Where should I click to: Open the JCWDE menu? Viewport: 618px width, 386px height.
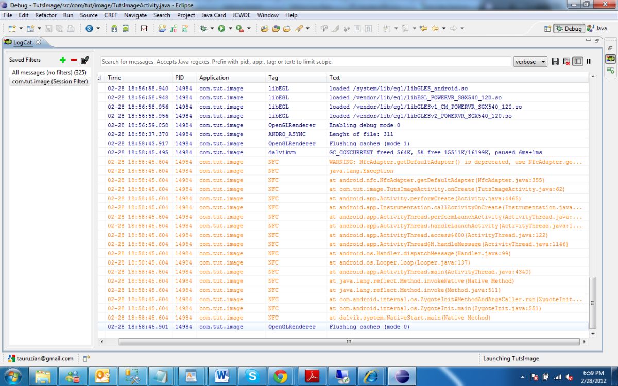point(242,15)
